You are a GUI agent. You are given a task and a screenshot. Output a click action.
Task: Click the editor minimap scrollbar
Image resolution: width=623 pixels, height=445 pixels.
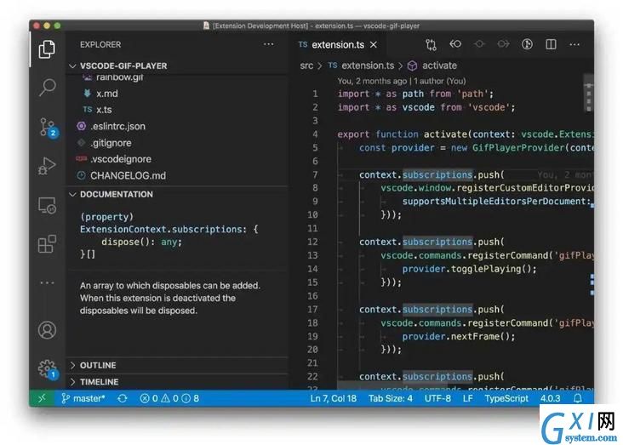(588, 94)
